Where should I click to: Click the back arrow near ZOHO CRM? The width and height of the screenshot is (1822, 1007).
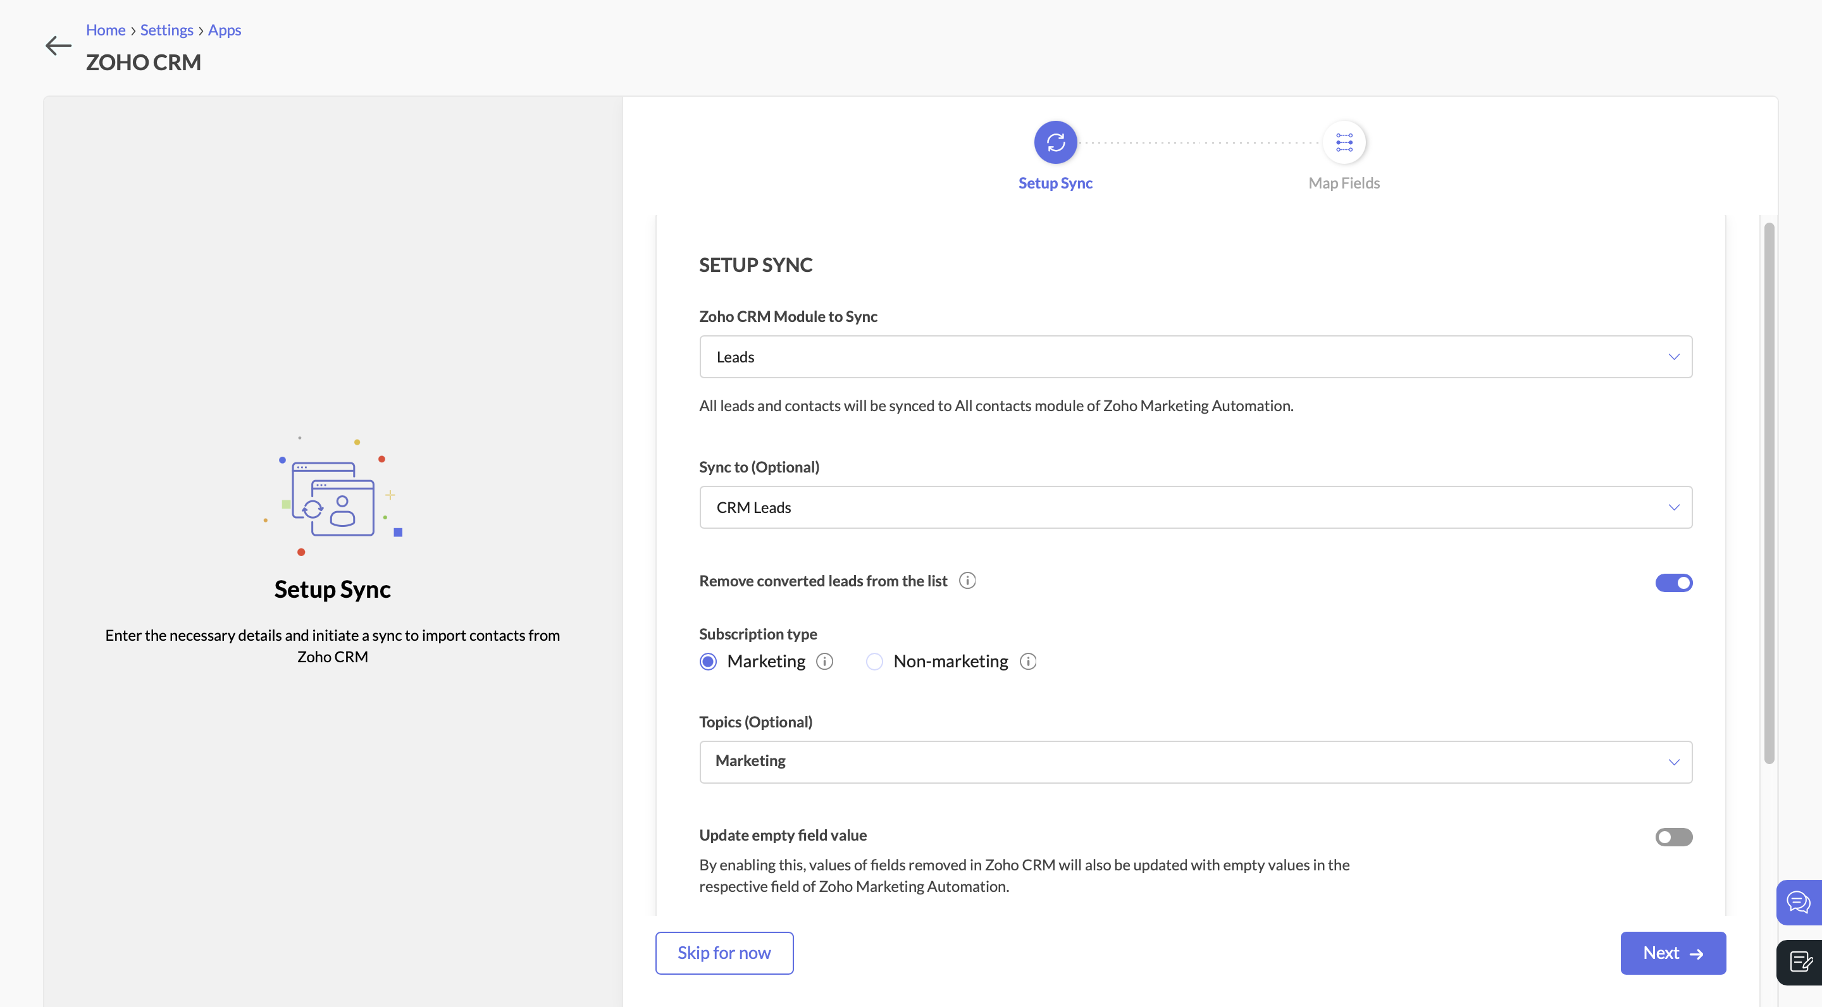click(58, 46)
